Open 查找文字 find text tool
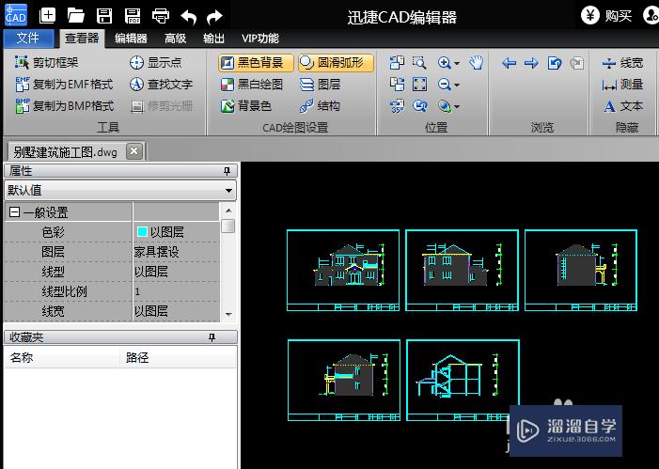Viewport: 659px width, 469px height. point(161,85)
